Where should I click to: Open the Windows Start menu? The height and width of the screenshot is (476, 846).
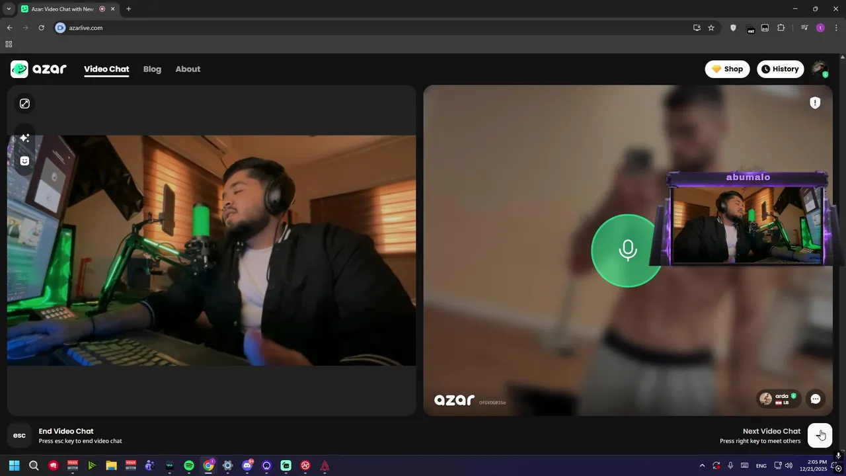click(14, 465)
